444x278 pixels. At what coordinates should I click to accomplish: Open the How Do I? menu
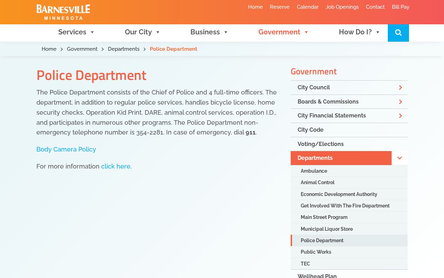[355, 32]
